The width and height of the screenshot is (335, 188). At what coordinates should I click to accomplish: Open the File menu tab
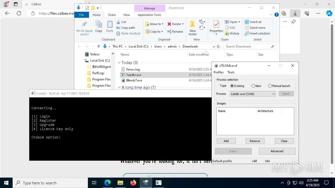pos(82,15)
